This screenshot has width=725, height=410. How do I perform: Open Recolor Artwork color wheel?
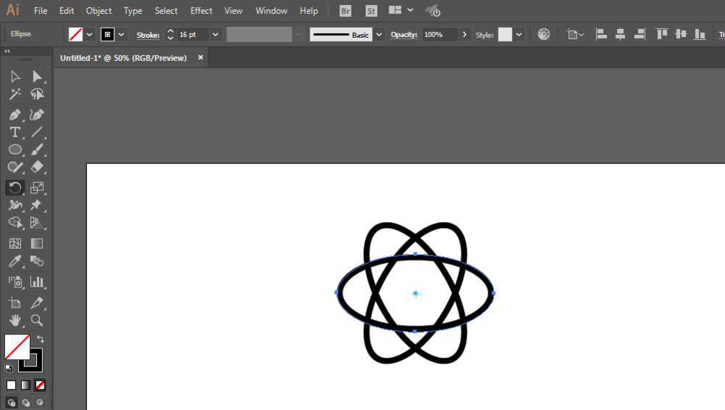(544, 34)
